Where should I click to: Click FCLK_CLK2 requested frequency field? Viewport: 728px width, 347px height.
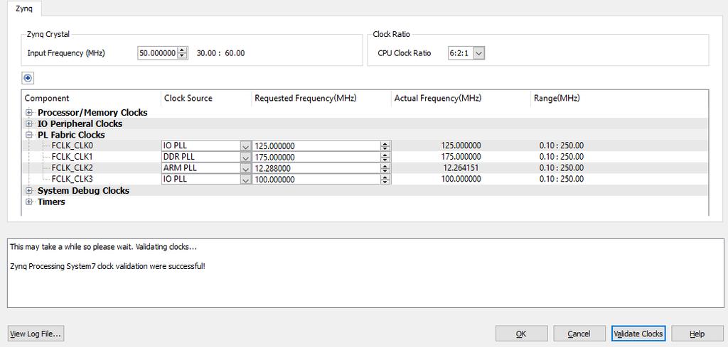point(316,167)
